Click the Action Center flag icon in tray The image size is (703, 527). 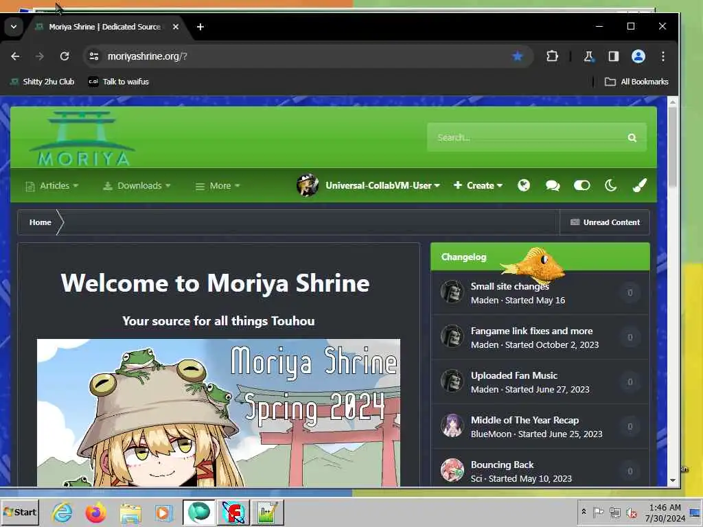click(598, 513)
